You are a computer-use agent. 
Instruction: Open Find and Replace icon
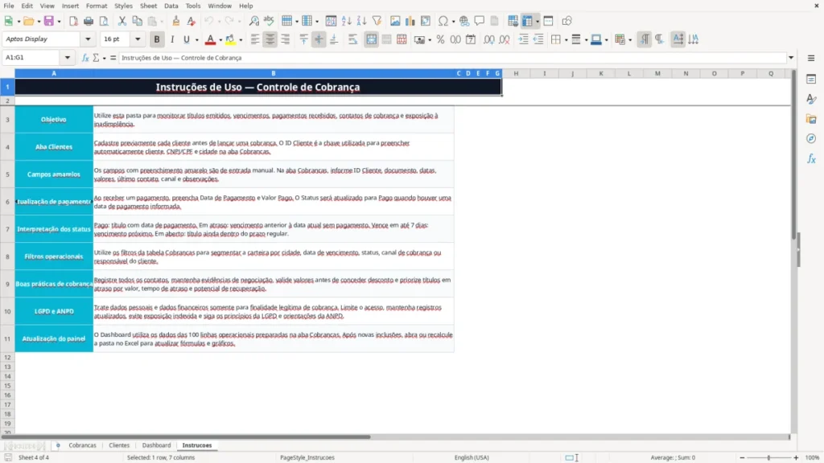click(x=253, y=21)
